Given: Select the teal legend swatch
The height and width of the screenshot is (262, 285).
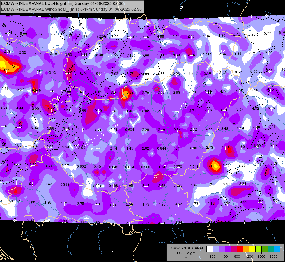Looking at the screenshot, I should [x=271, y=249].
